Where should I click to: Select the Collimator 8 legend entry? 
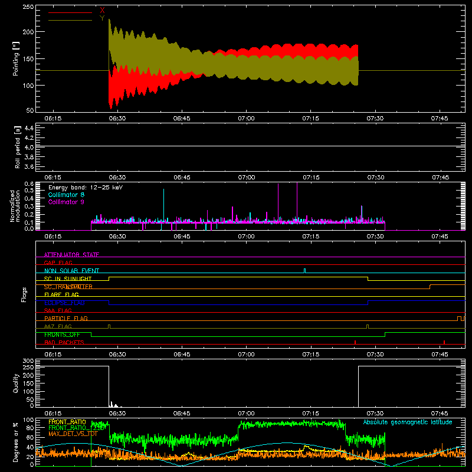coord(66,195)
